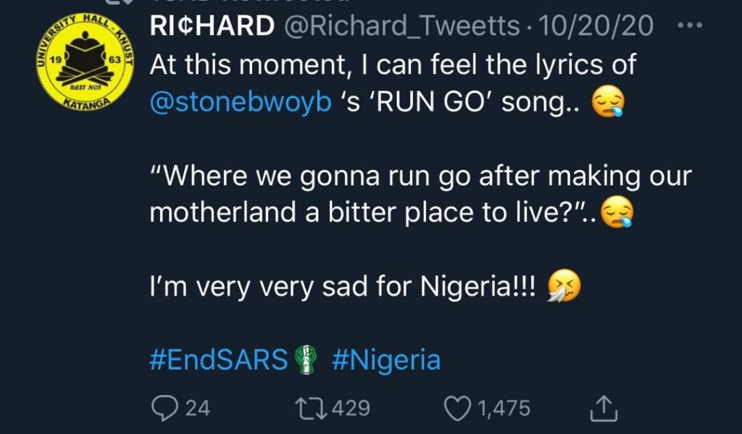The width and height of the screenshot is (742, 434).
Task: Tap the sleepy emoji after 'place to live?'
Action: click(617, 212)
